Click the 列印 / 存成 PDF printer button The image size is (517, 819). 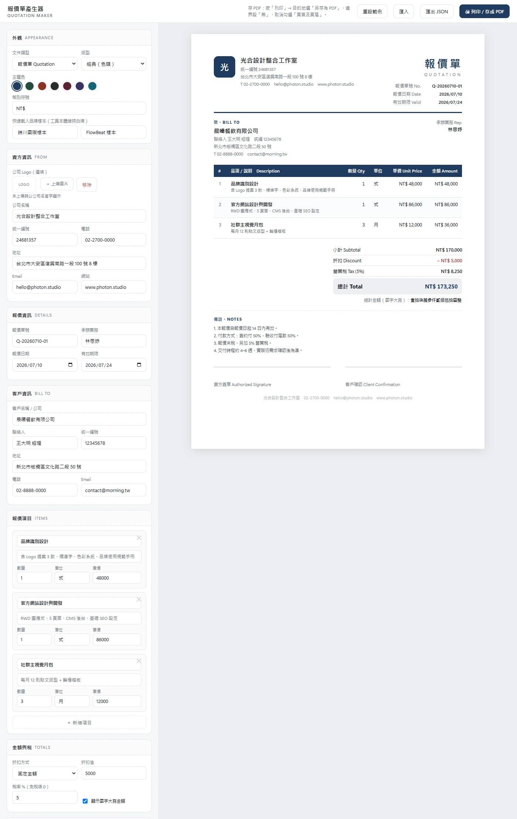coord(484,11)
